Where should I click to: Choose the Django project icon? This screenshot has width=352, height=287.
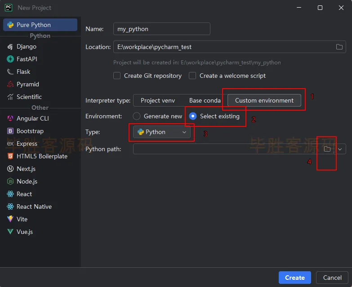pyautogui.click(x=10, y=46)
